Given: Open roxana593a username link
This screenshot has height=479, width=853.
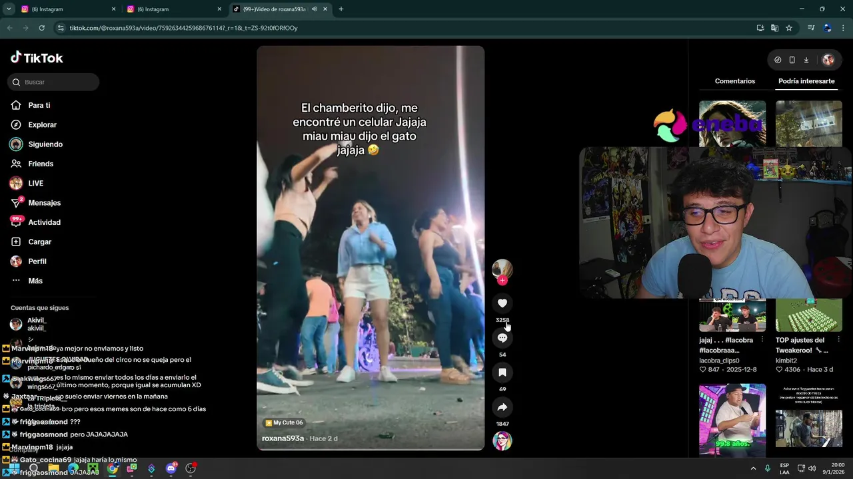Looking at the screenshot, I should click(x=283, y=438).
